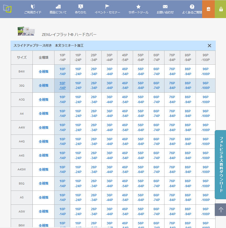This screenshot has height=228, width=226.
Task: Select 全種類 link in B4W row
Action: click(43, 71)
